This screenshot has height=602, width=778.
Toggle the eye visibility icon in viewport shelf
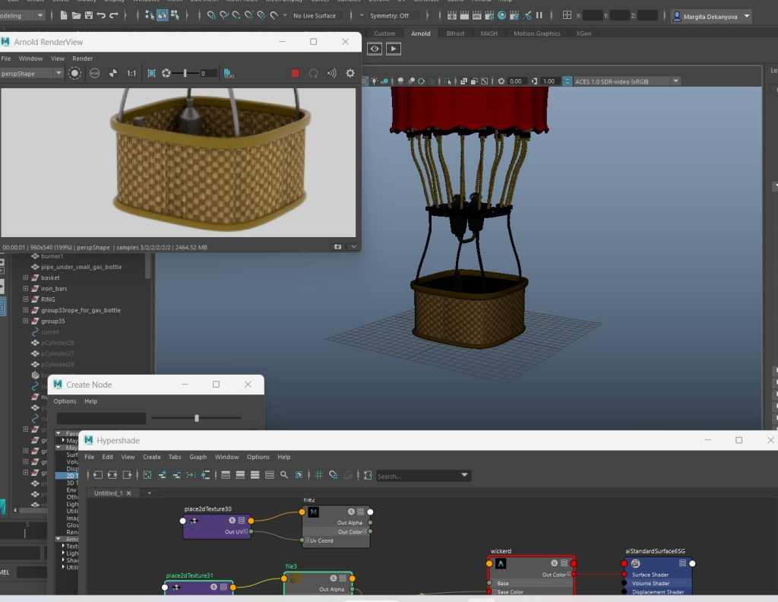375,49
